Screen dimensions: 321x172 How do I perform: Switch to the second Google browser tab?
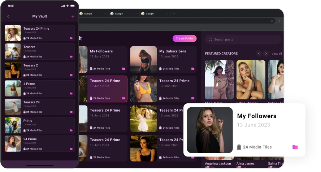pyautogui.click(x=123, y=14)
